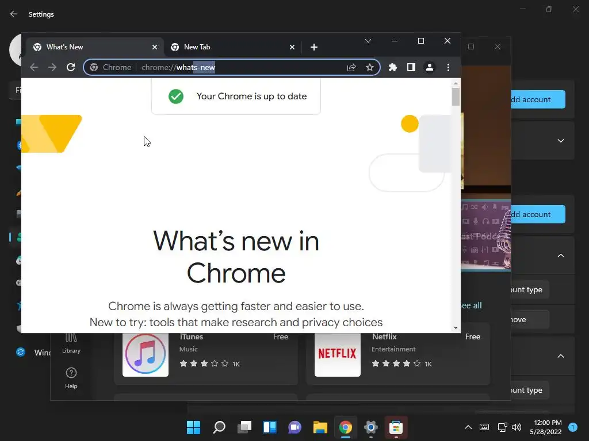589x441 pixels.
Task: Click the podcast banner image in Store
Action: (x=485, y=235)
